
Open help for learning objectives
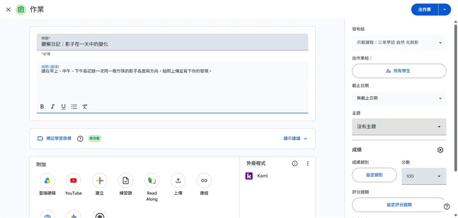80,139
